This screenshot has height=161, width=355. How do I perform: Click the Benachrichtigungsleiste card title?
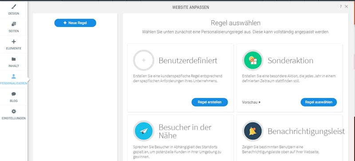[x=306, y=131]
